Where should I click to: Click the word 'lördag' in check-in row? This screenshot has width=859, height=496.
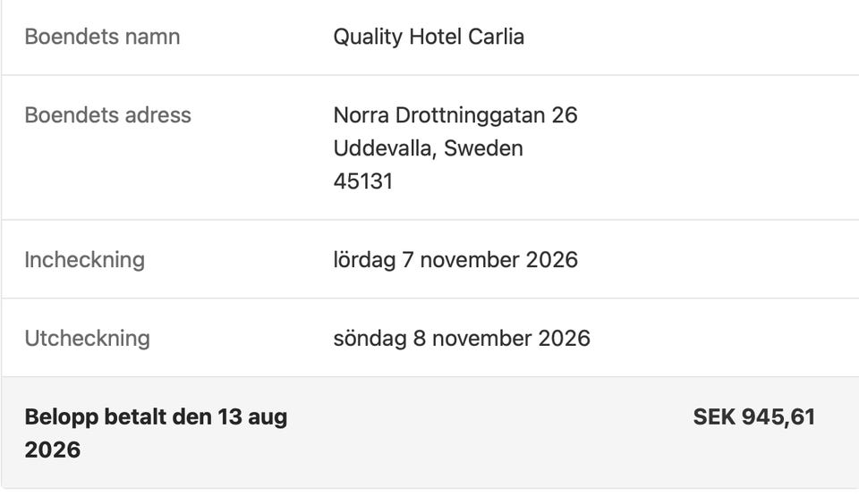click(364, 259)
